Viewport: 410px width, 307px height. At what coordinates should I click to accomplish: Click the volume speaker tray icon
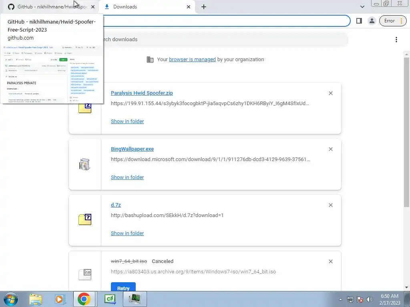(369, 300)
